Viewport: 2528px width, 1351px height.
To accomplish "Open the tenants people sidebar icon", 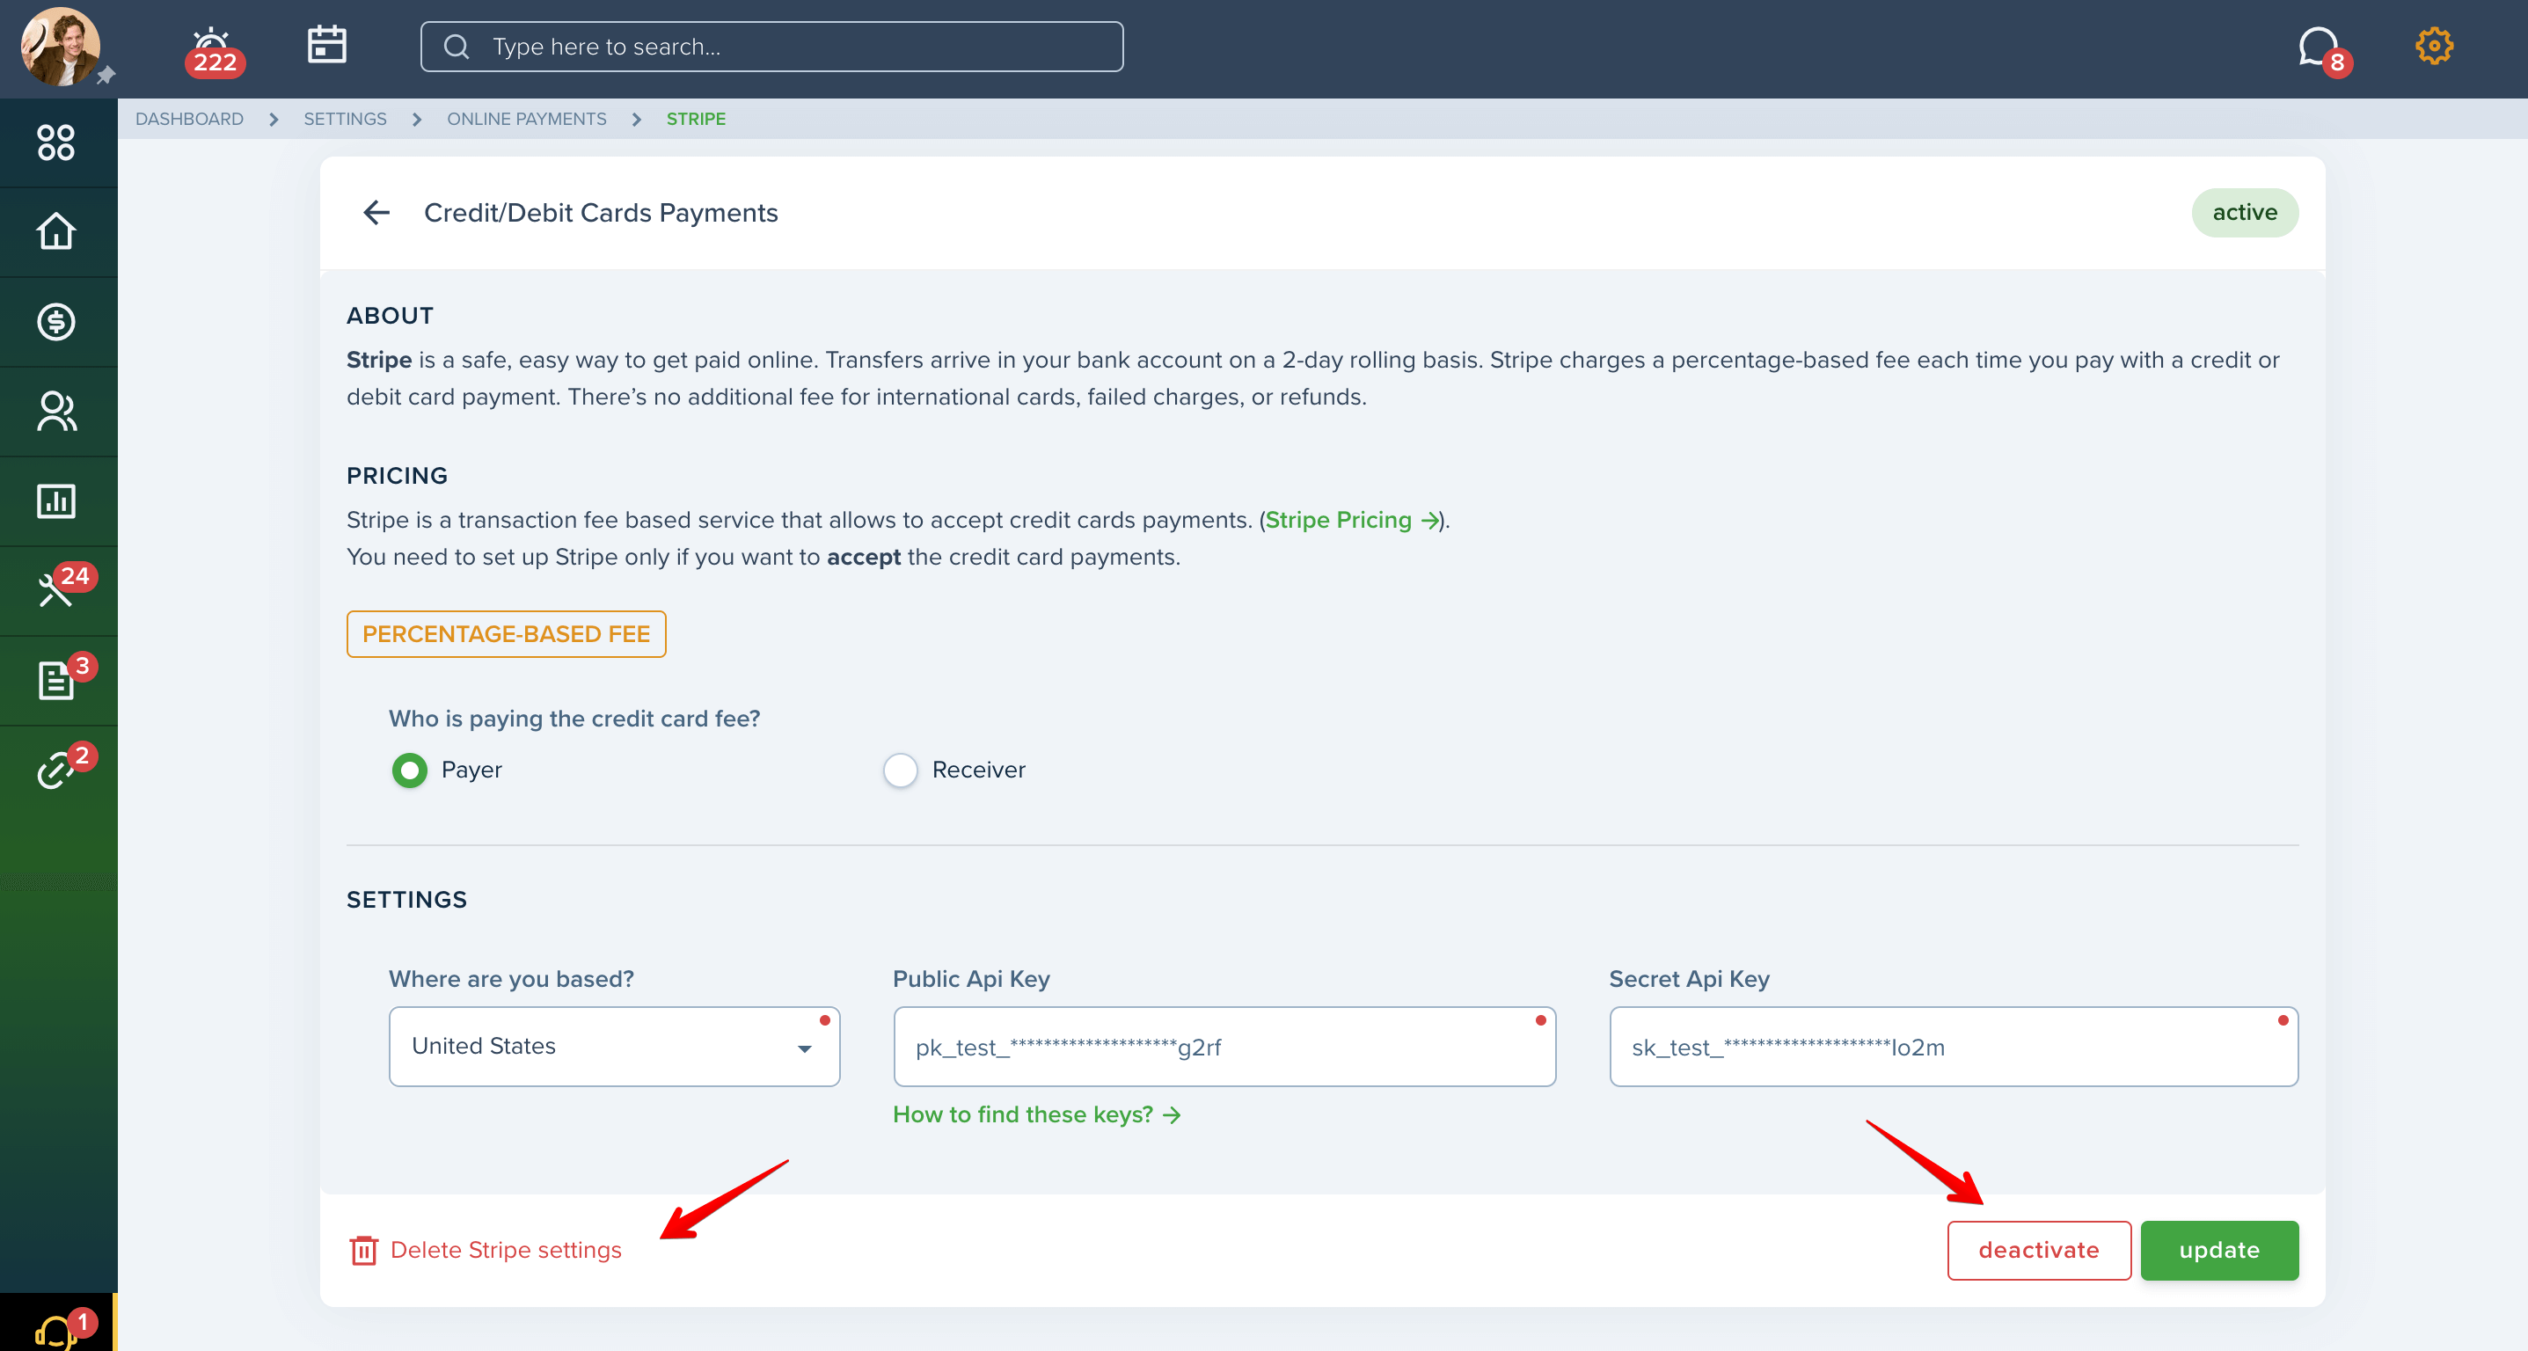I will click(56, 411).
